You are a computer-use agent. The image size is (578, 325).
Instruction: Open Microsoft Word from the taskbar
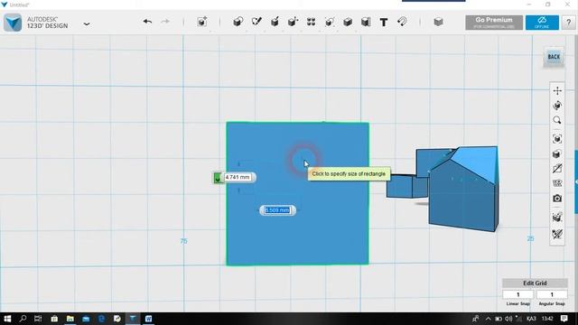coord(148,319)
